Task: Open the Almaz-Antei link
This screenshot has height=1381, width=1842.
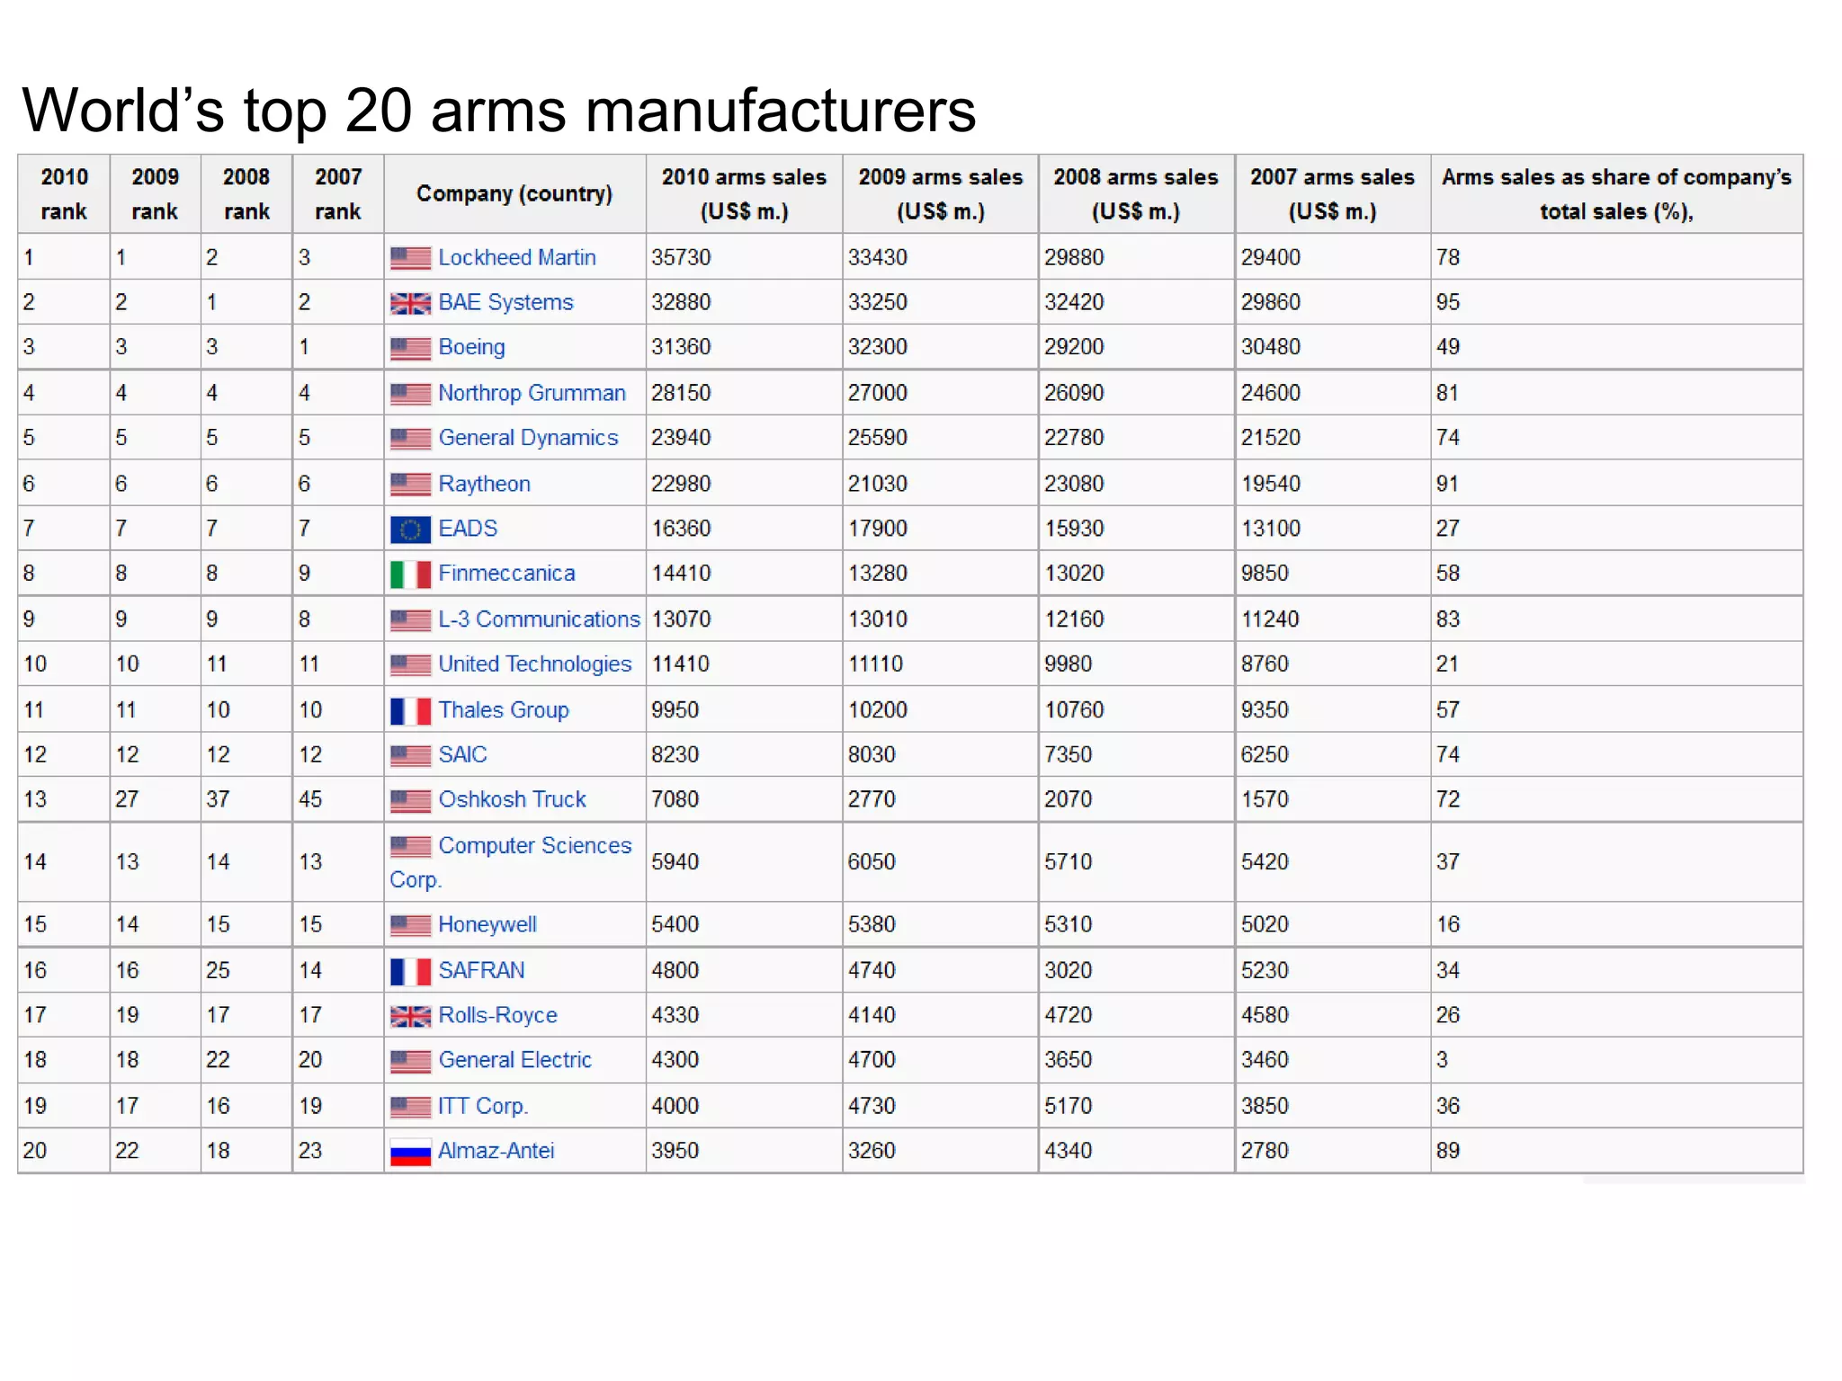Action: (x=496, y=1151)
